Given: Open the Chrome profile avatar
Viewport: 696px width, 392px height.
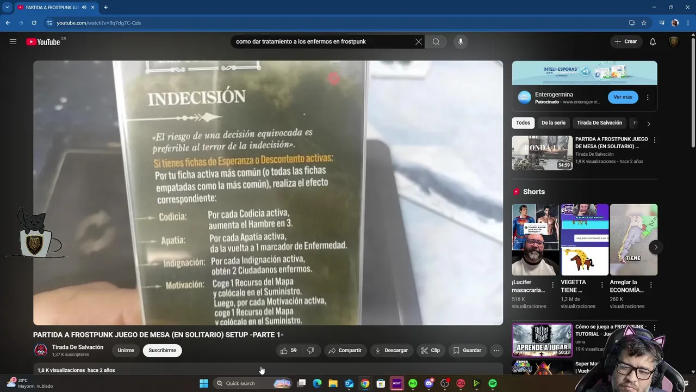Looking at the screenshot, I should 675,23.
